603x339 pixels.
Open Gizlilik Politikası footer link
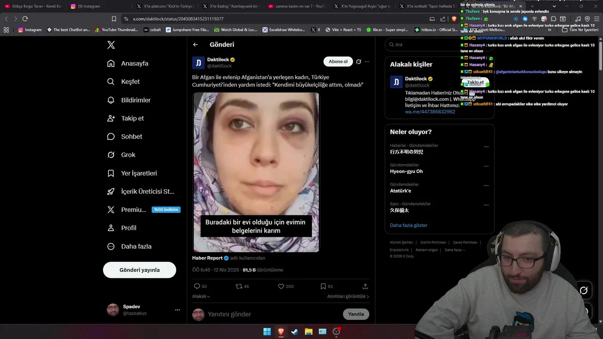[433, 242]
